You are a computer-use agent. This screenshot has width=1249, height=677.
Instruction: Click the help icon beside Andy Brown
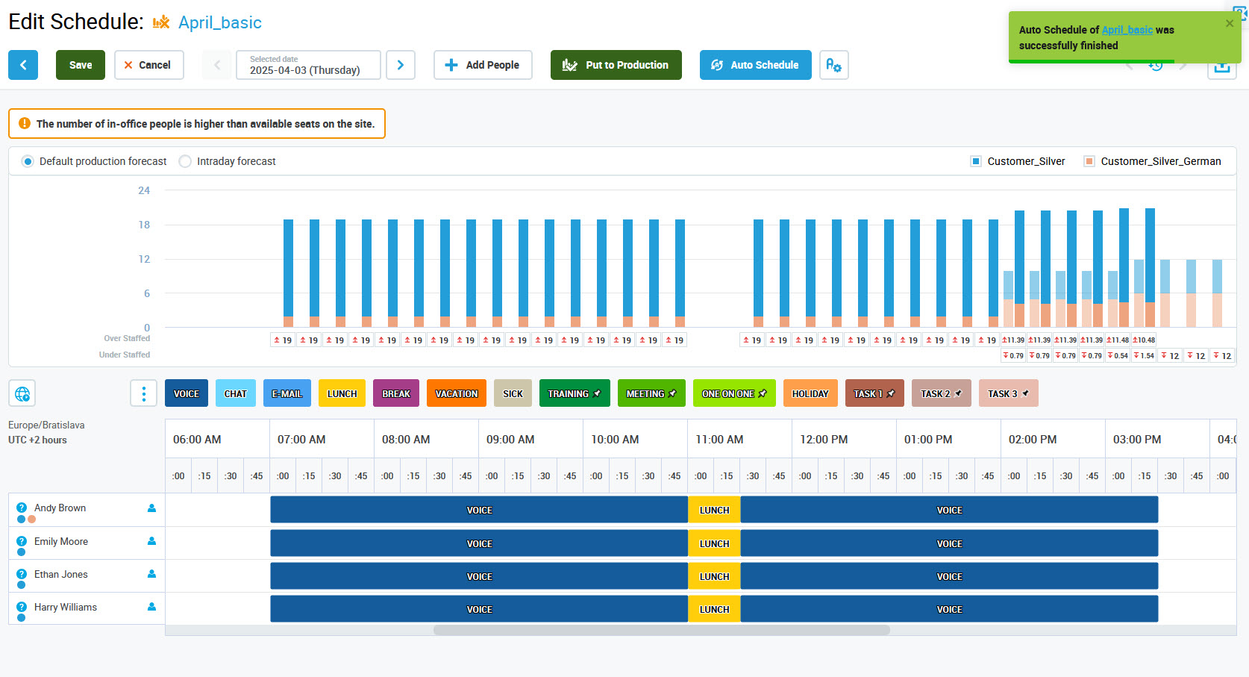coord(22,508)
